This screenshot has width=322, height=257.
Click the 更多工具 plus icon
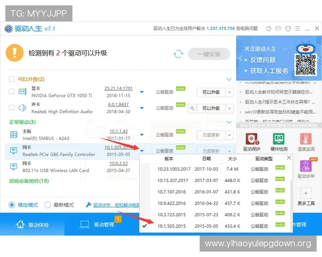pos(306,193)
